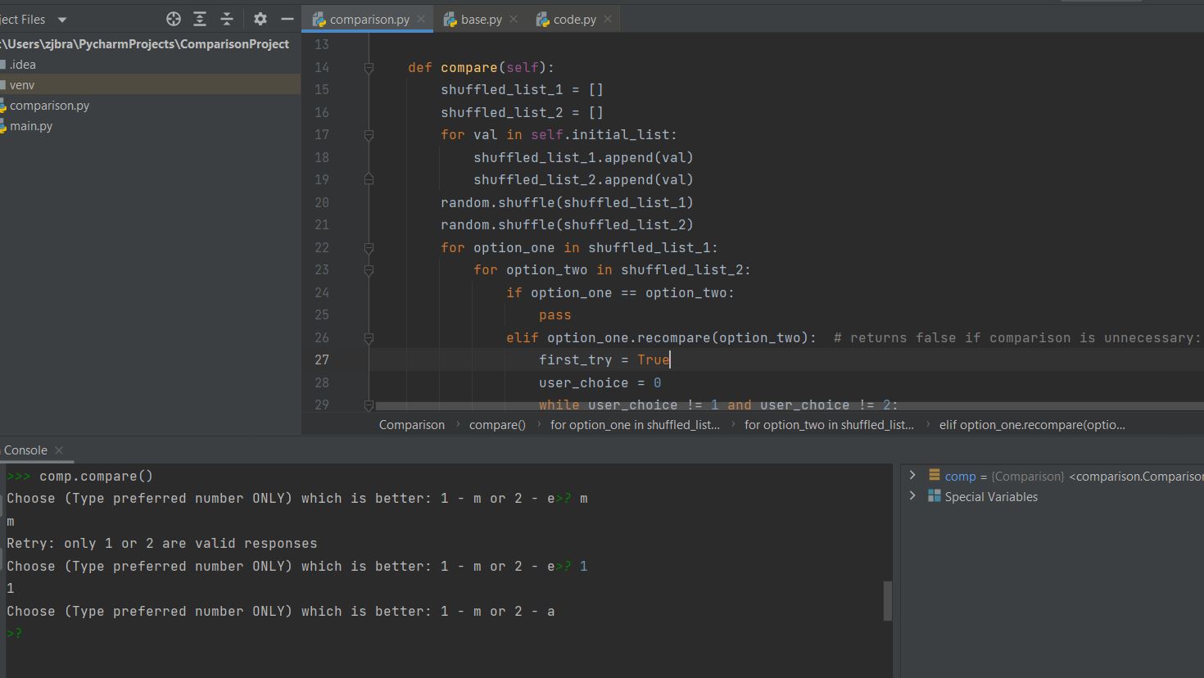Switch to the code.py editor tab

point(574,20)
